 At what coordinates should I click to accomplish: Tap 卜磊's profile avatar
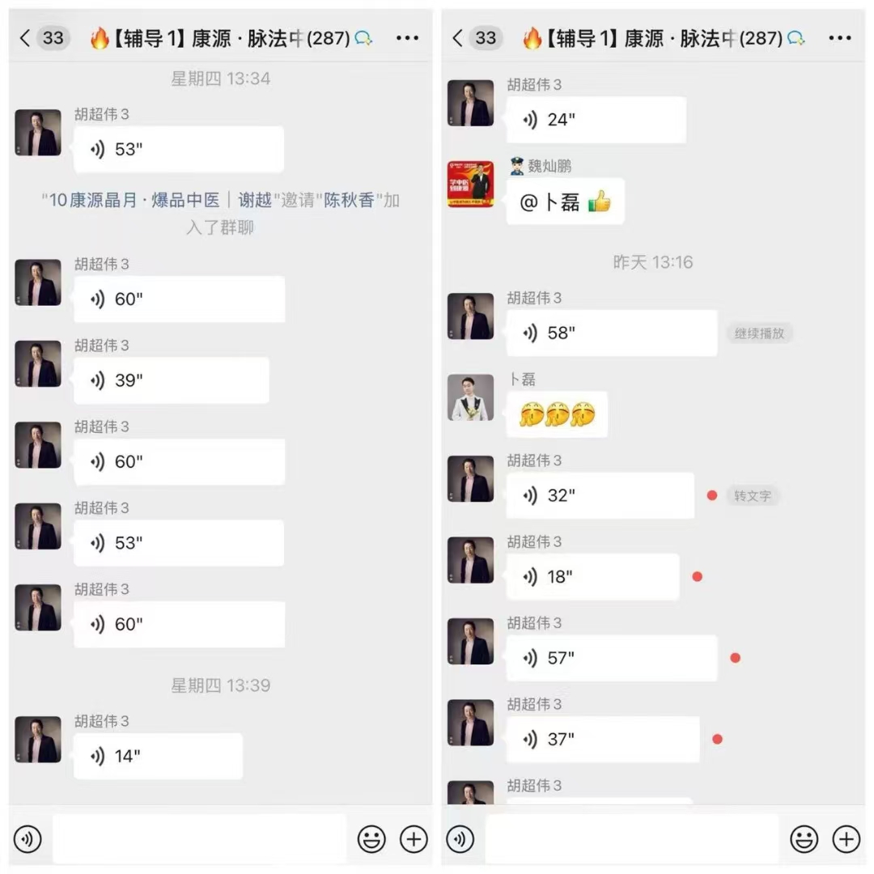(470, 397)
